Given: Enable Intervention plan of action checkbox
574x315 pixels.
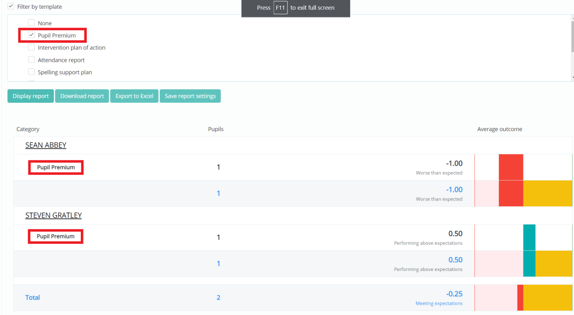Looking at the screenshot, I should (31, 47).
